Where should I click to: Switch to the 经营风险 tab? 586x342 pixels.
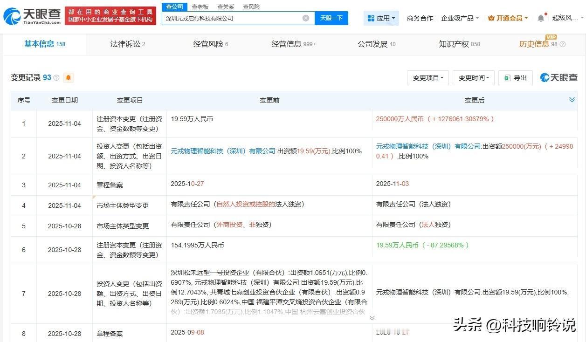pos(211,44)
